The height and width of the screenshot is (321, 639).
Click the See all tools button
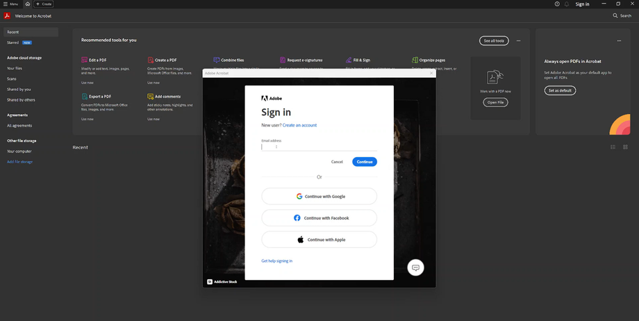(494, 41)
